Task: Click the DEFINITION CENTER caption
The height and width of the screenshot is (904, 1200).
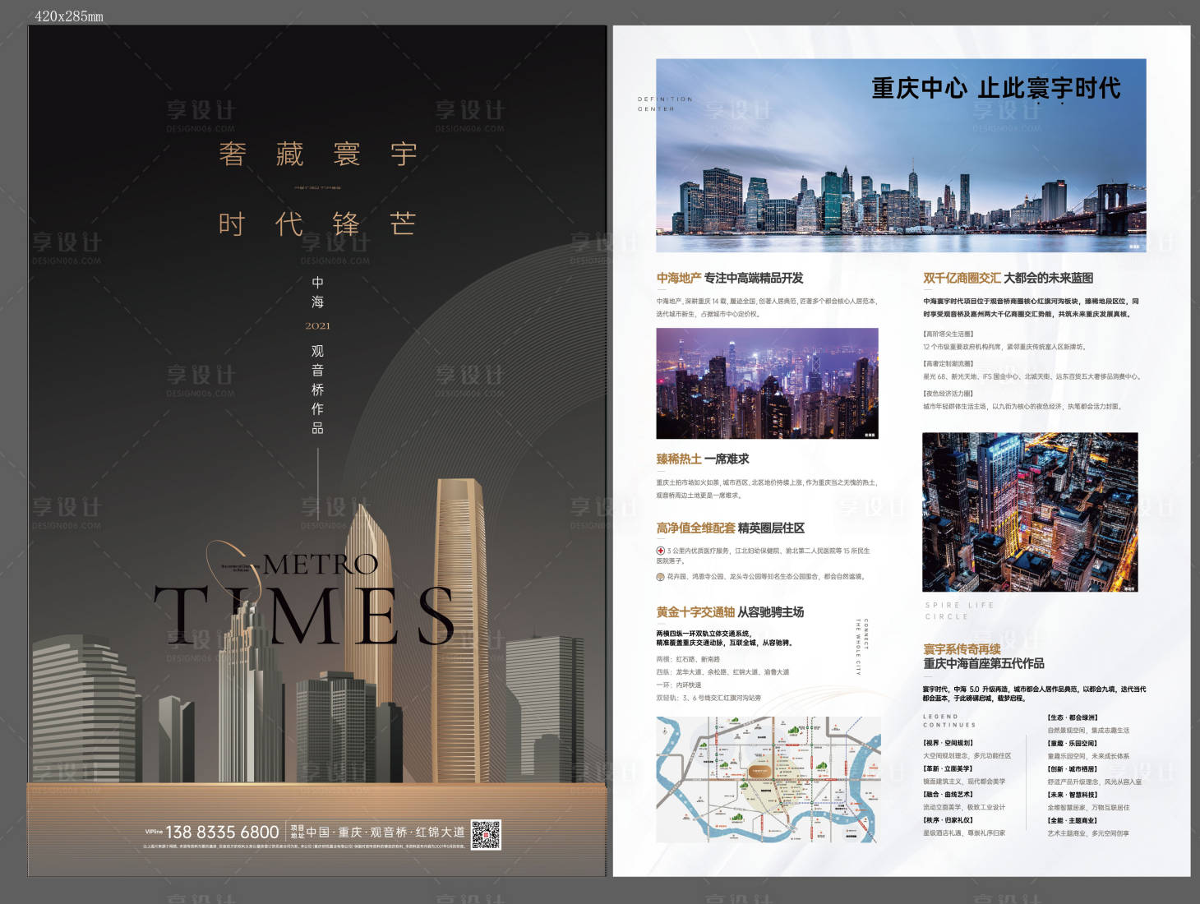Action: 665,104
